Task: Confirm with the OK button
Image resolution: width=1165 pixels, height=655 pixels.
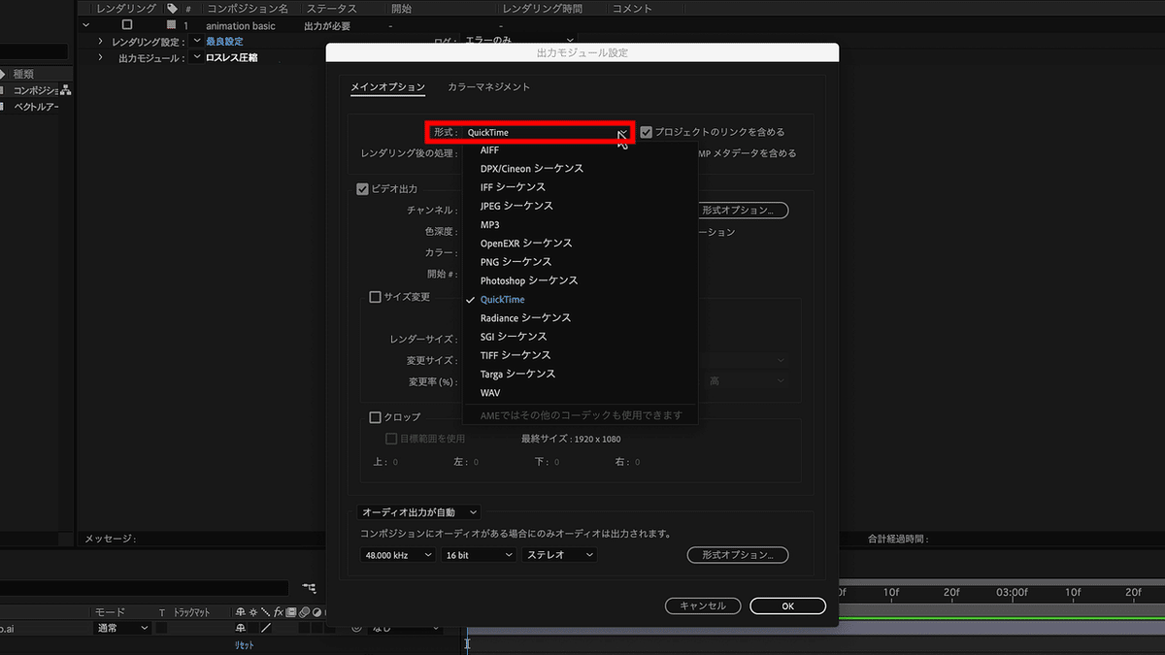Action: tap(788, 606)
